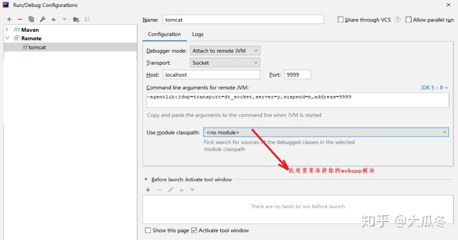Expand the Maven tree node
This screenshot has width=458, height=240.
[x=7, y=30]
